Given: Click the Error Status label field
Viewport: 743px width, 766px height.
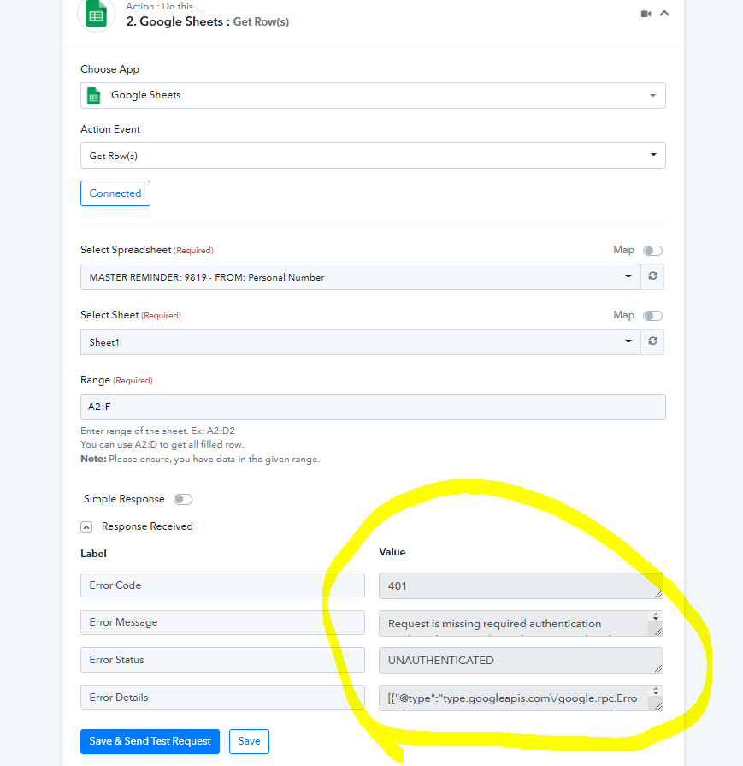Looking at the screenshot, I should pos(222,660).
